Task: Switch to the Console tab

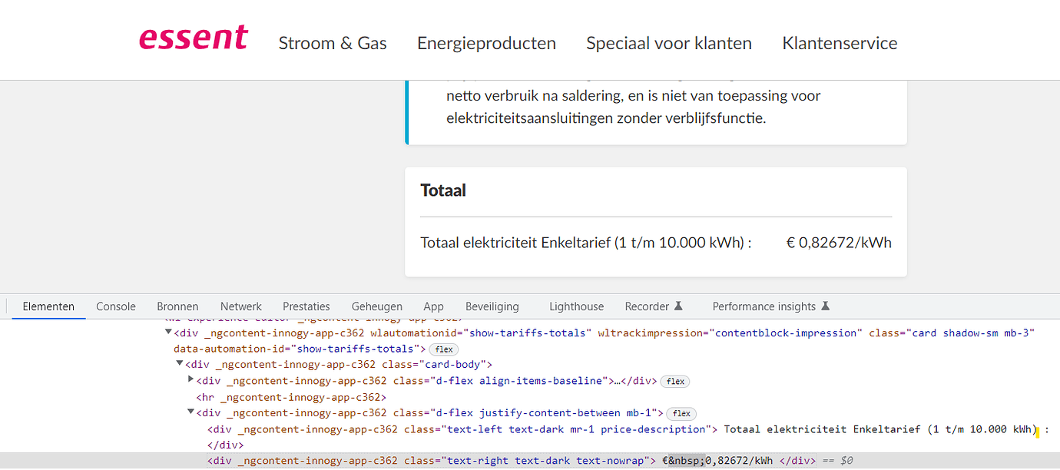Action: (115, 306)
